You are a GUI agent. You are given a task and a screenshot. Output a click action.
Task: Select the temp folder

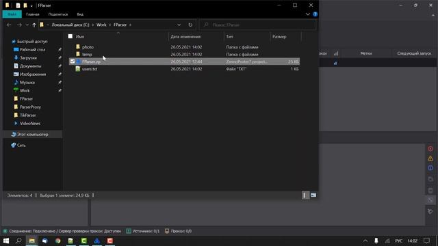point(184,54)
